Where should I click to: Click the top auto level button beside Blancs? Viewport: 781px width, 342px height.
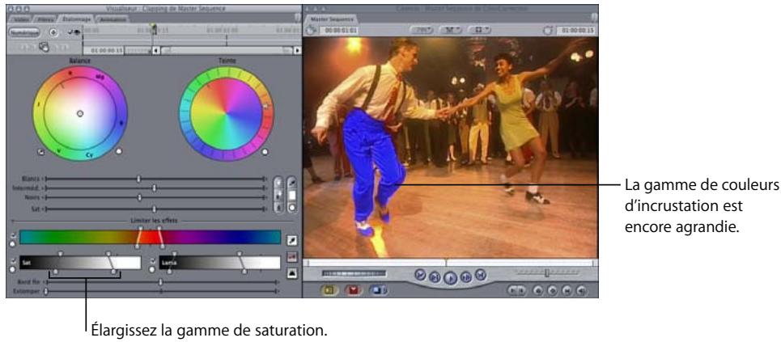point(278,182)
